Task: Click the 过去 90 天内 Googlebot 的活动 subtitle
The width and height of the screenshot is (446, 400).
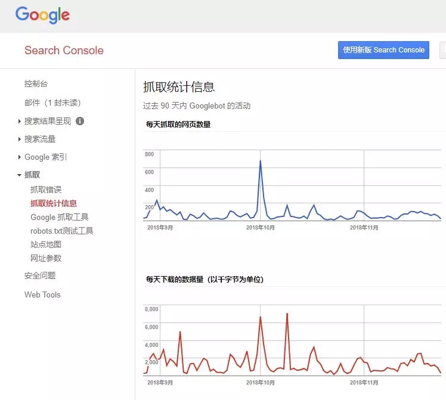Action: [x=197, y=106]
